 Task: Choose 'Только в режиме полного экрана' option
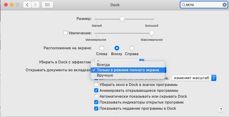pos(128,70)
